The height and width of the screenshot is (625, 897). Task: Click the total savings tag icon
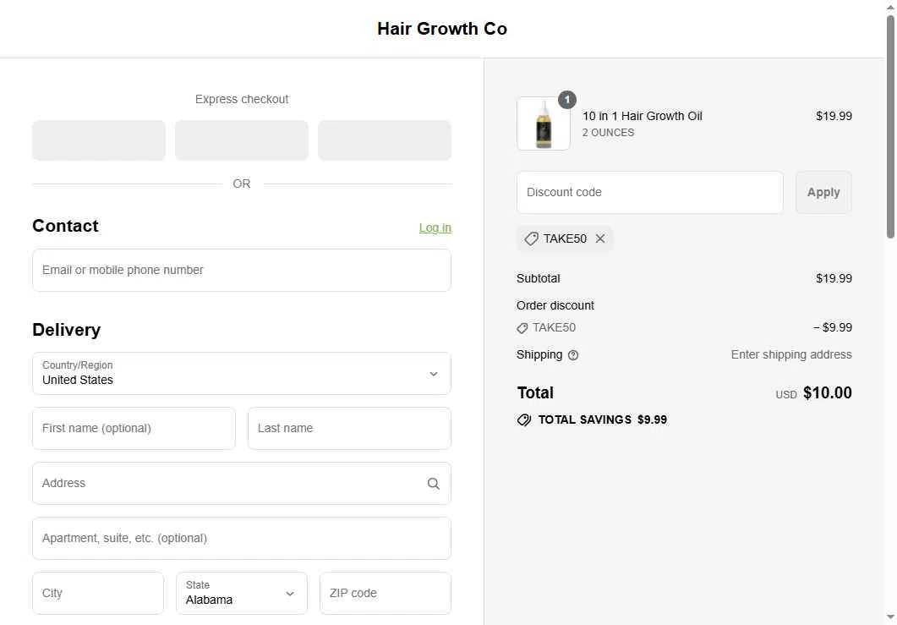[x=523, y=420]
